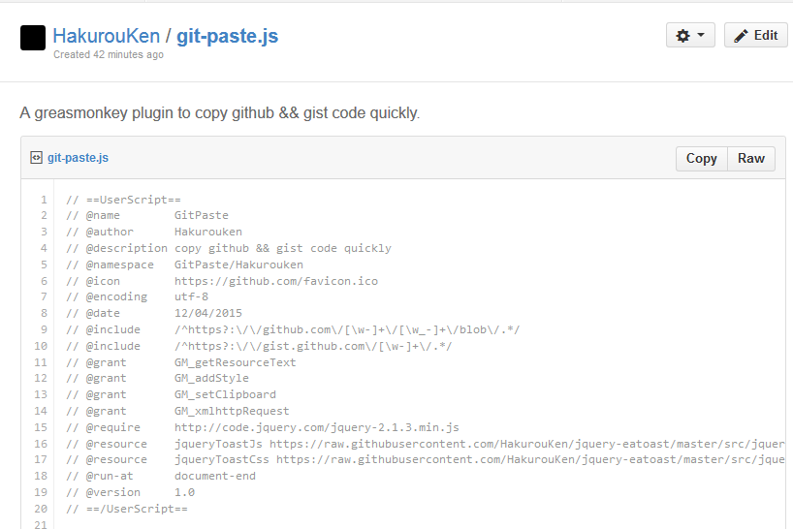Click the Created 42 minutes ago timestamp
Viewport: 793px width, 529px height.
pos(109,55)
